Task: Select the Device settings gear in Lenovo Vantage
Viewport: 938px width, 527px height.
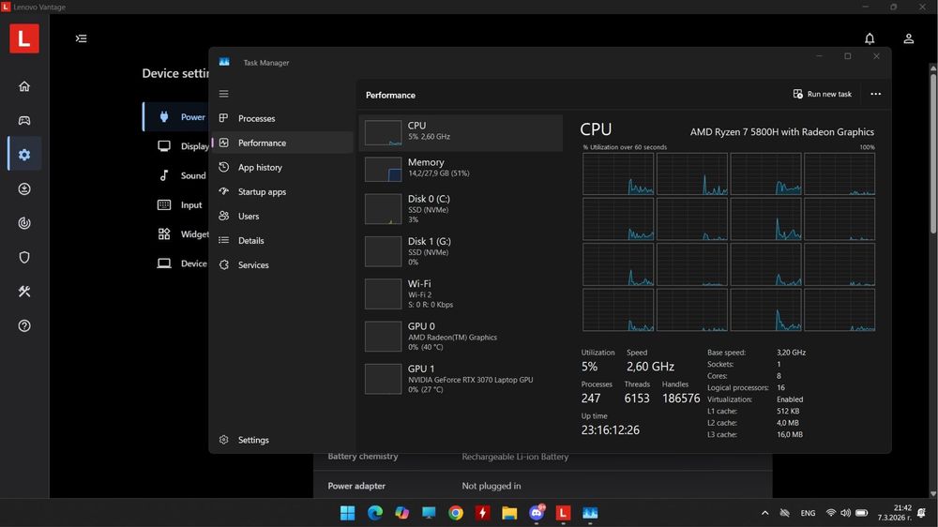Action: pyautogui.click(x=24, y=155)
